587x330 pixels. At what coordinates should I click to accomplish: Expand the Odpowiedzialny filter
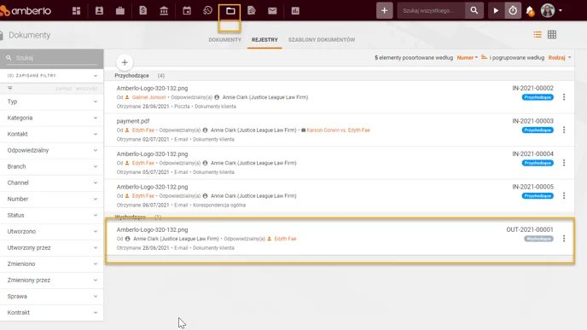coord(52,150)
